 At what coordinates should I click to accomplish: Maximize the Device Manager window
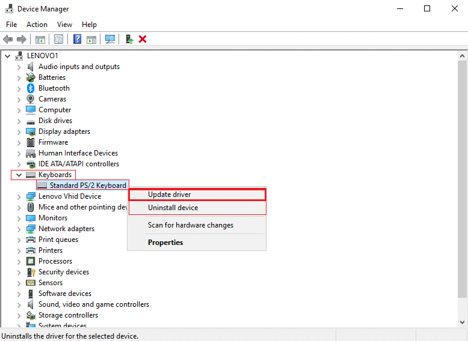point(427,8)
